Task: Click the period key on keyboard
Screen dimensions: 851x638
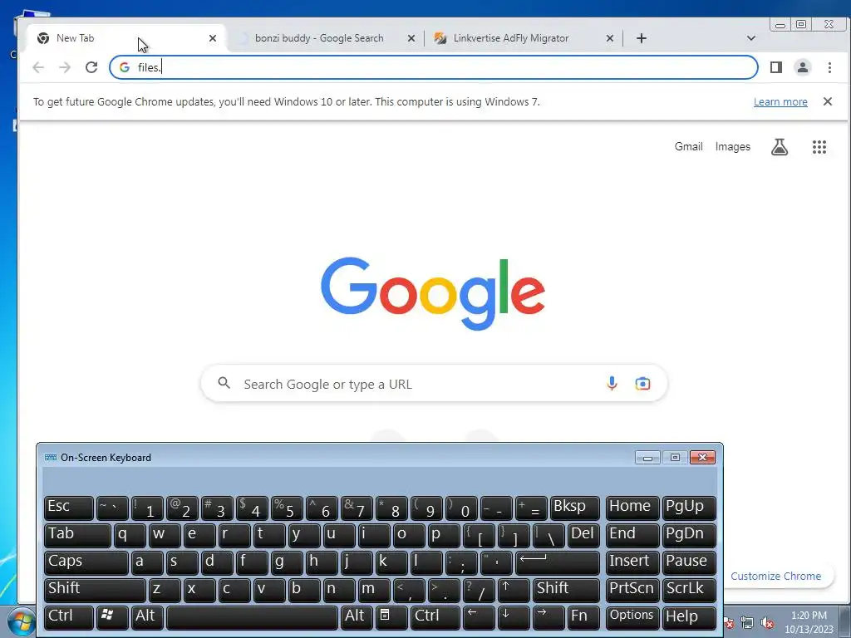Action: [443, 590]
